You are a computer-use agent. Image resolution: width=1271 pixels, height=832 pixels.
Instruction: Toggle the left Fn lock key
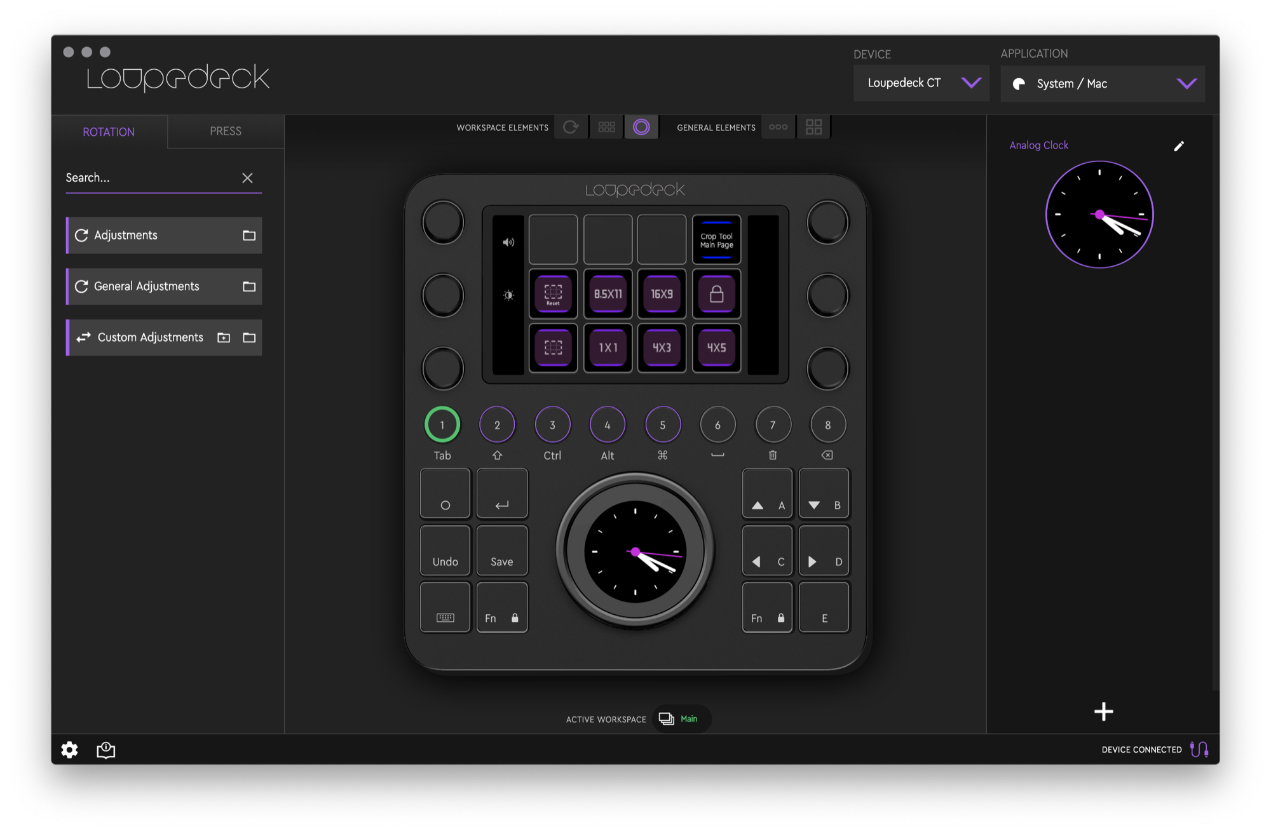click(x=502, y=608)
